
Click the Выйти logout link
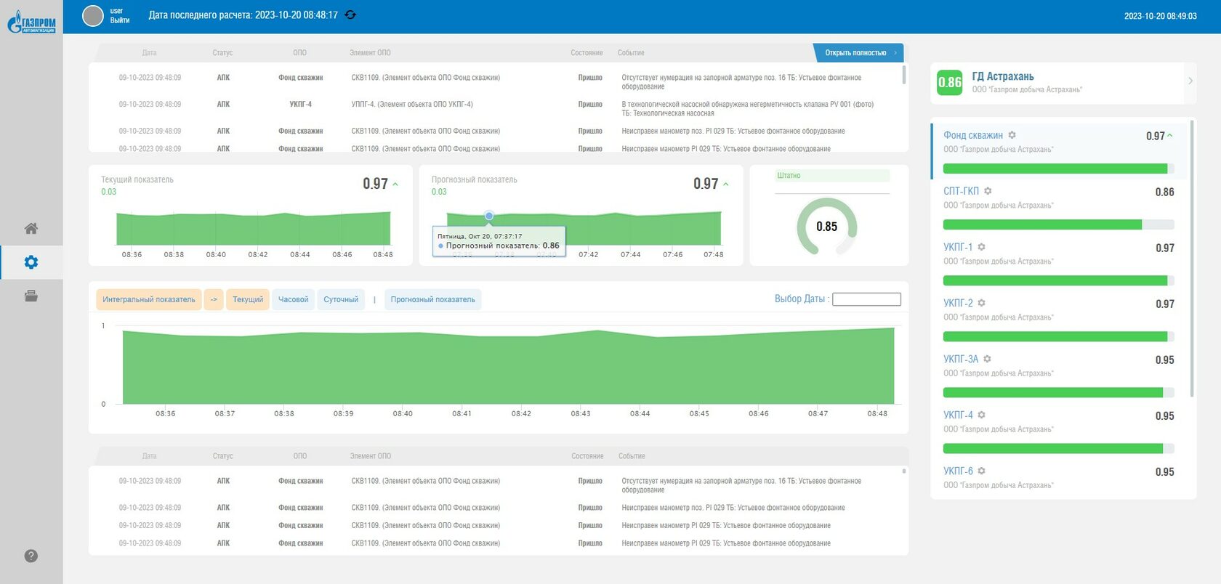[120, 20]
